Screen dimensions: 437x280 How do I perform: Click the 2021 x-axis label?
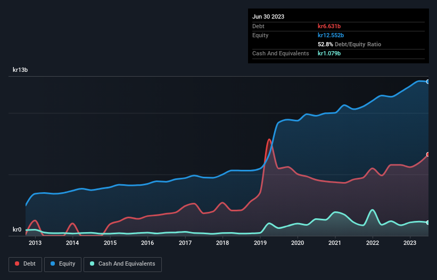pos(335,243)
